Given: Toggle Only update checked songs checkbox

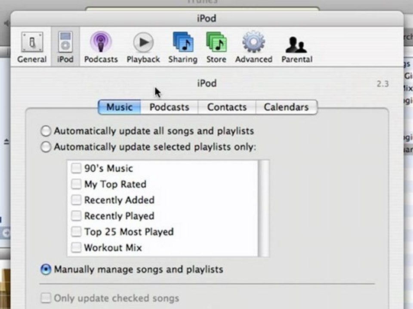Looking at the screenshot, I should pyautogui.click(x=46, y=298).
